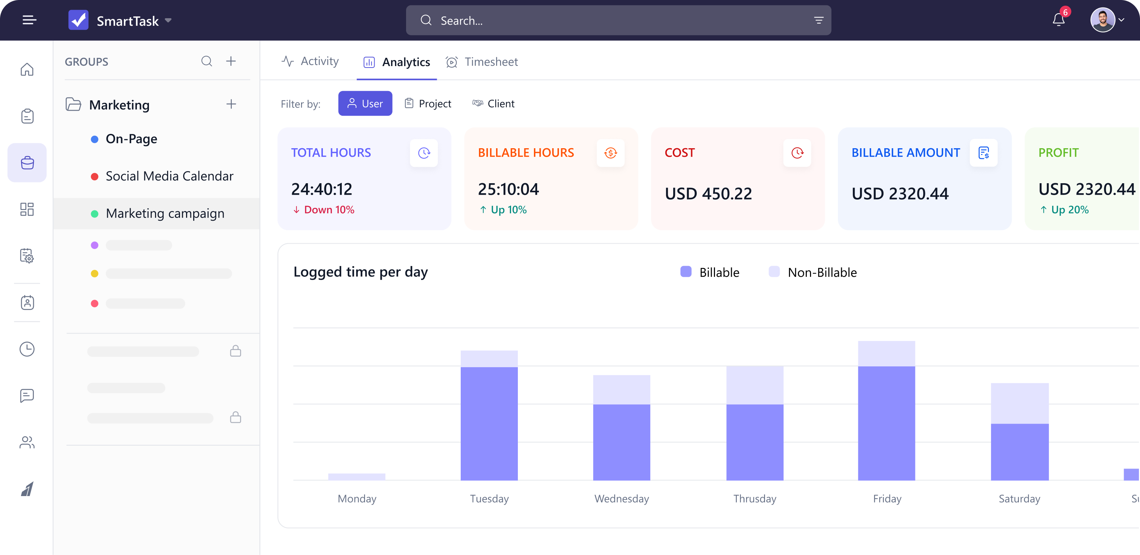Toggle filter by Client
Viewport: 1140px width, 555px height.
pyautogui.click(x=494, y=103)
